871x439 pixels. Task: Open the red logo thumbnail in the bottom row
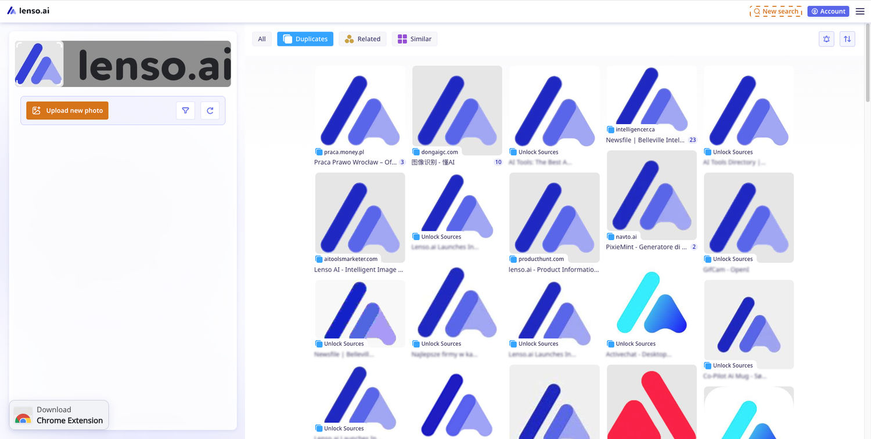point(652,402)
